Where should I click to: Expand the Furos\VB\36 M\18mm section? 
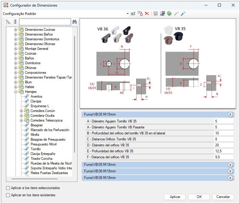(x=230, y=178)
